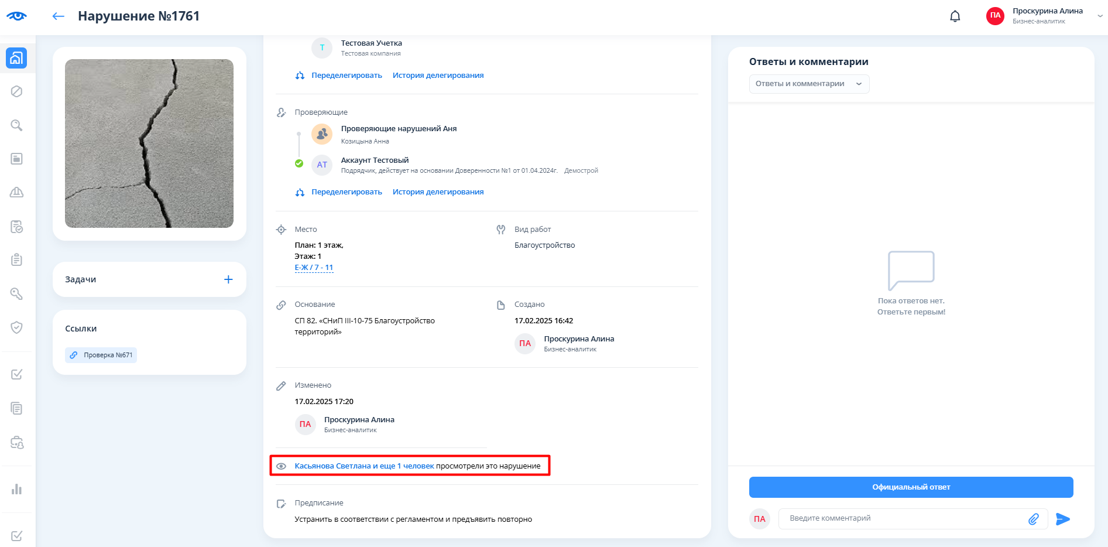
Task: Focus the 'Введите комментарий' input field
Action: tap(901, 518)
